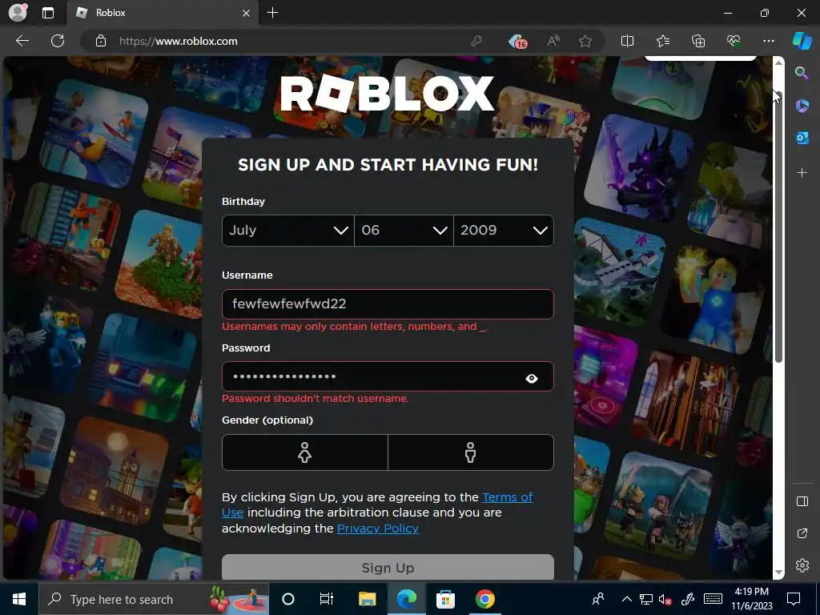Open Browser essentials heart icon

(734, 41)
